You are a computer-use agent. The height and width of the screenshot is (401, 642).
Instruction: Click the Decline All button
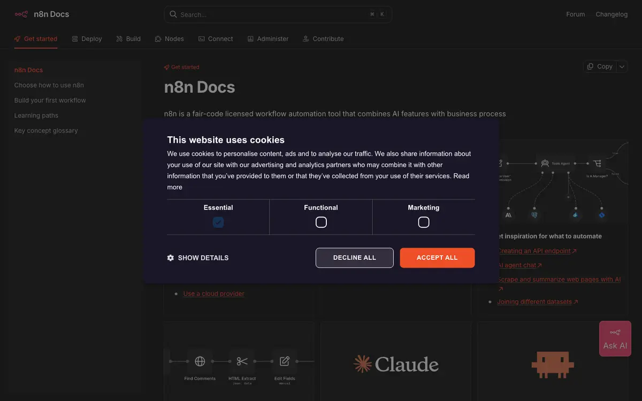(355, 258)
